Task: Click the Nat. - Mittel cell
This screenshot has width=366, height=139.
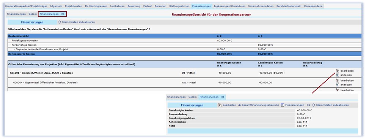Action: [188, 82]
